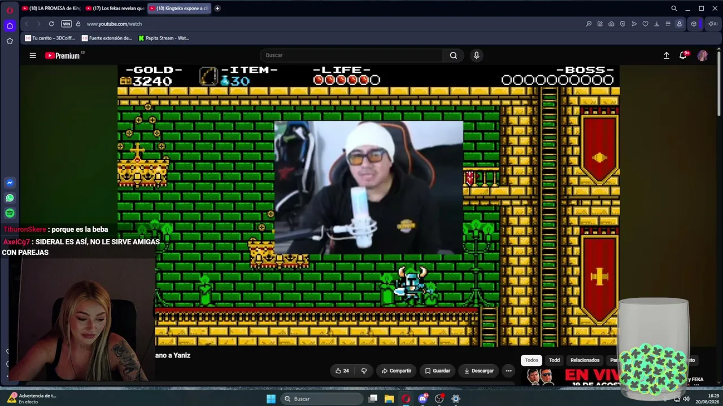Open Spotify from the Opera sidebar

(x=10, y=213)
